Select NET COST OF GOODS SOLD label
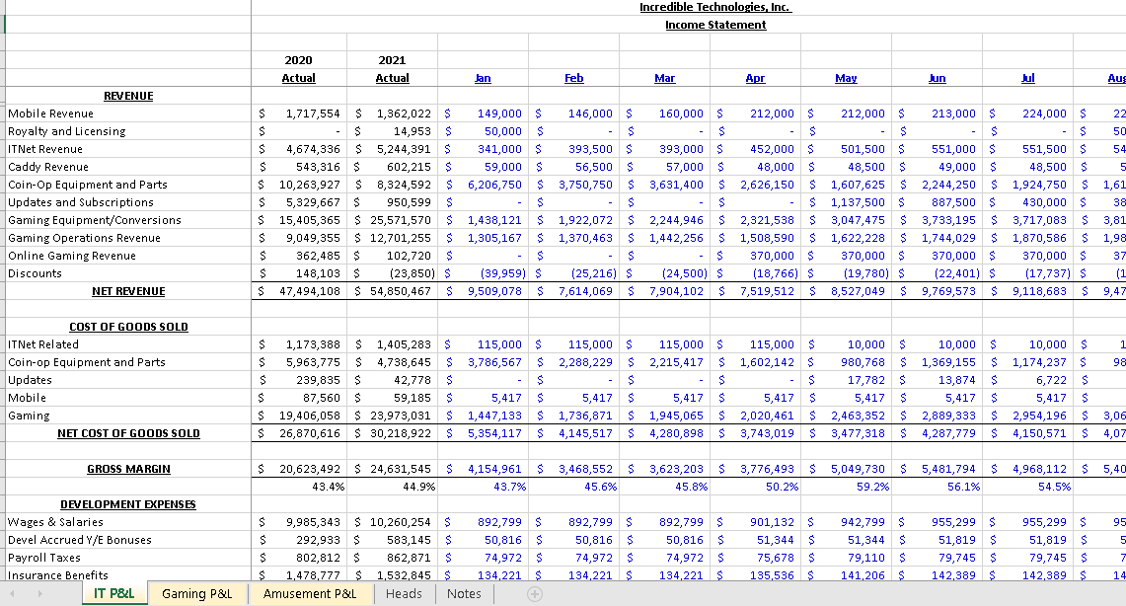The width and height of the screenshot is (1126, 606). tap(128, 433)
